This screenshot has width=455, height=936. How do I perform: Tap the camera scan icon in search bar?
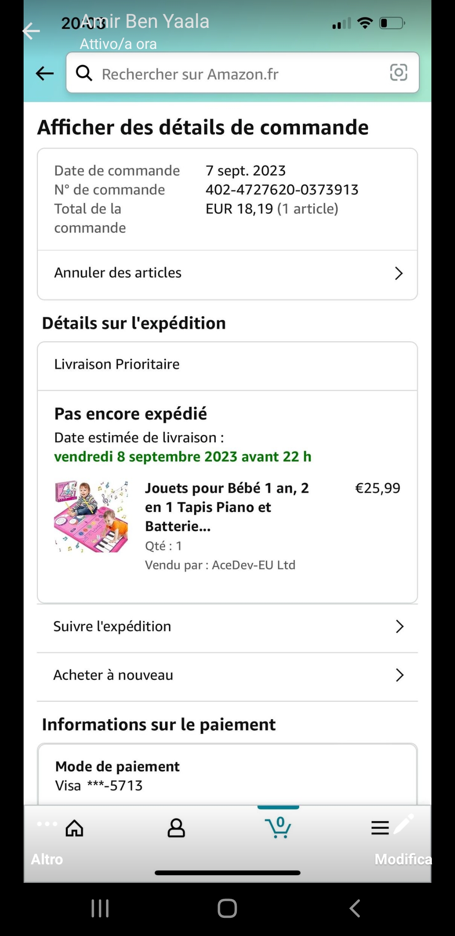coord(398,73)
